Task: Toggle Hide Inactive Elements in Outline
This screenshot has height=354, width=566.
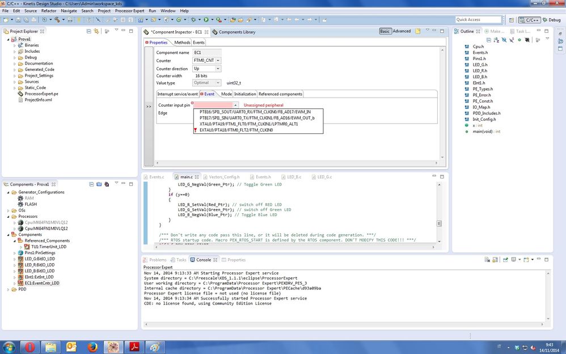Action: coord(527,40)
